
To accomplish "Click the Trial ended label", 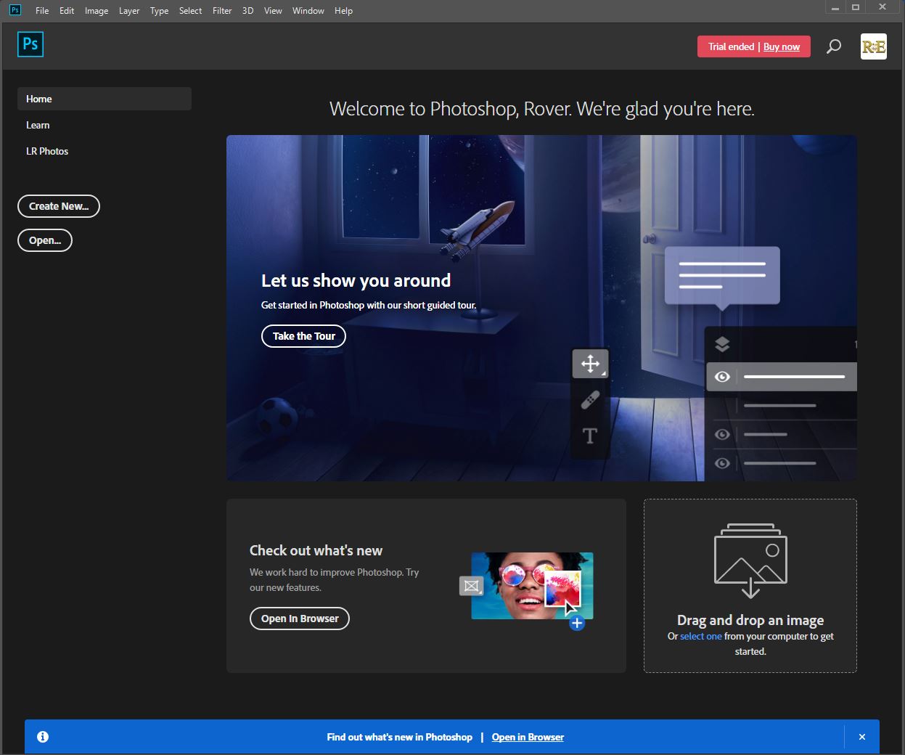I will point(731,46).
